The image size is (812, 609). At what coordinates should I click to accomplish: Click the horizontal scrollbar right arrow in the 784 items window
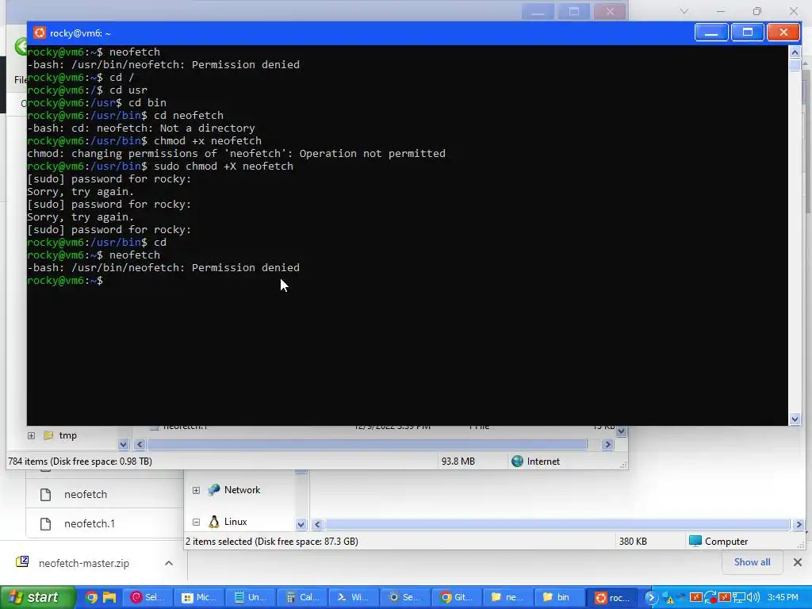[x=608, y=444]
